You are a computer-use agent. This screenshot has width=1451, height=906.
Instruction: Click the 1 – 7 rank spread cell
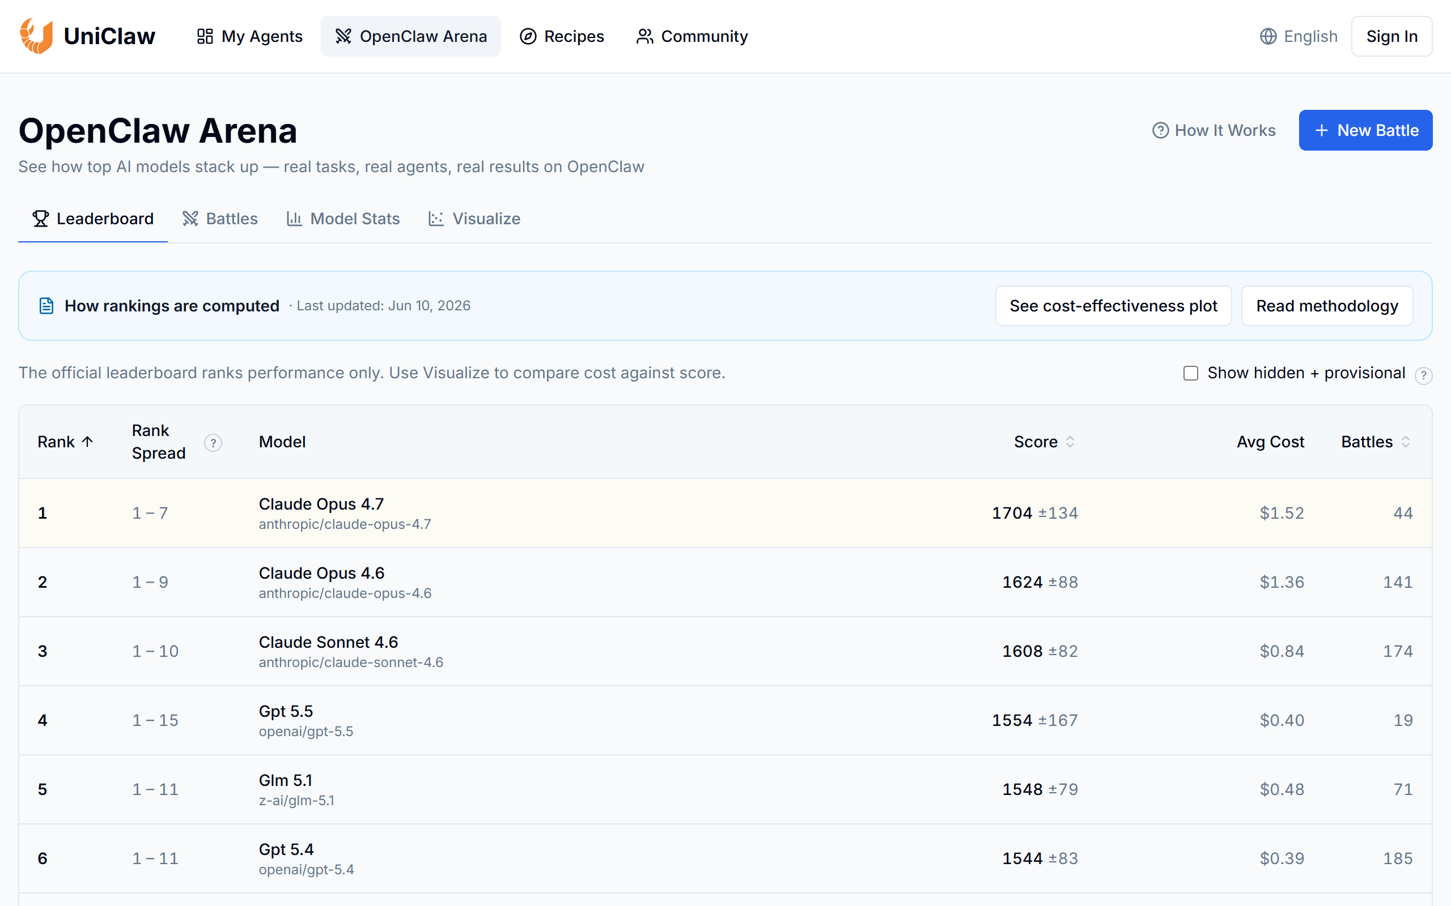(150, 513)
